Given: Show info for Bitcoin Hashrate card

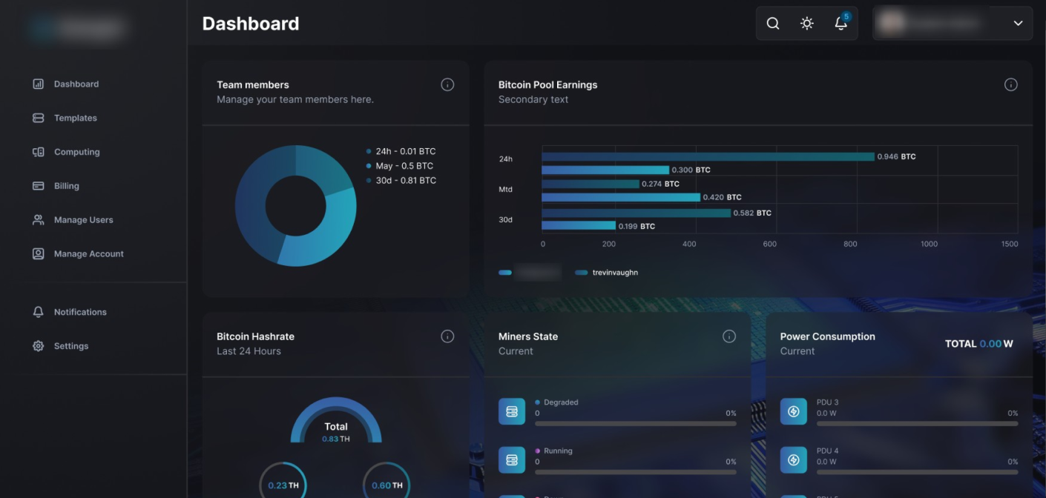Looking at the screenshot, I should [447, 336].
